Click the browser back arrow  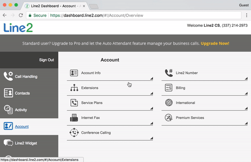point(5,15)
